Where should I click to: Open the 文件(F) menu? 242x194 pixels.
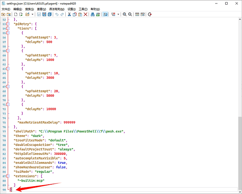pos(6,9)
